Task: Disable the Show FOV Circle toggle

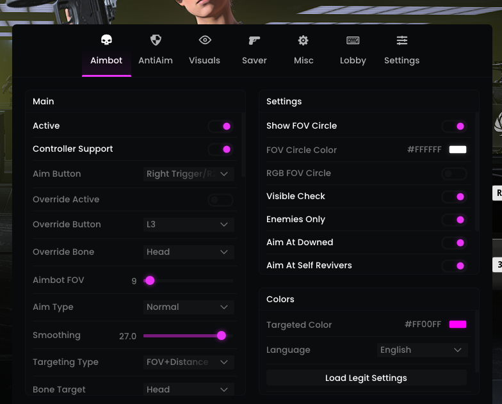Action: click(455, 126)
